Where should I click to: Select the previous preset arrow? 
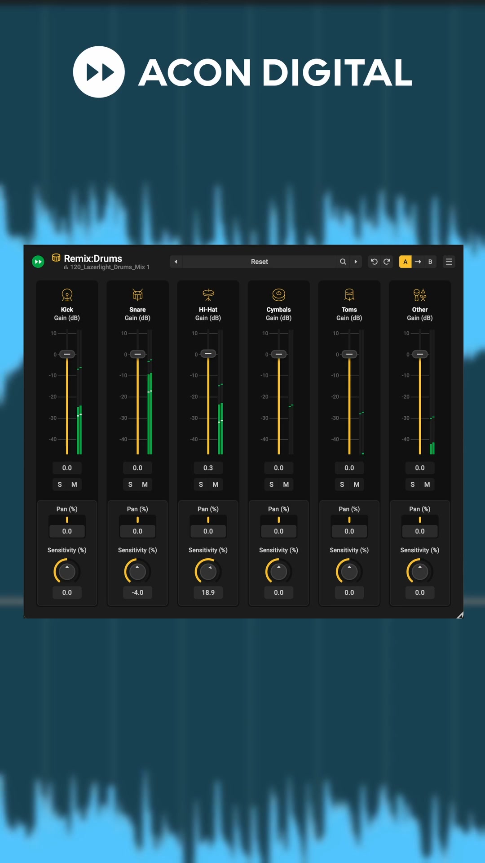176,262
